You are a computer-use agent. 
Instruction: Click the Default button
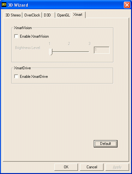tap(105, 144)
